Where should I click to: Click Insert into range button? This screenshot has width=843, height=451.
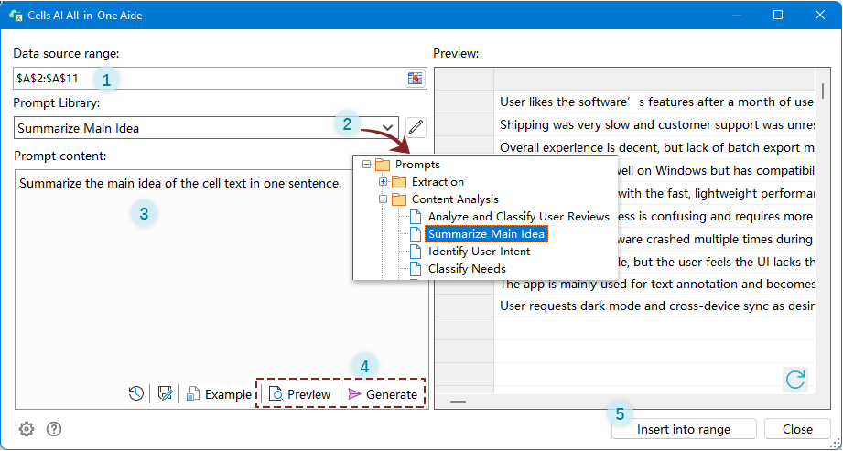coord(684,429)
